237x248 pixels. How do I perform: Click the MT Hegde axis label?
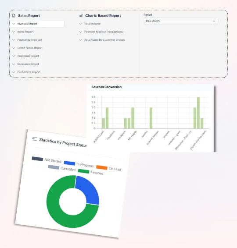coord(132,135)
